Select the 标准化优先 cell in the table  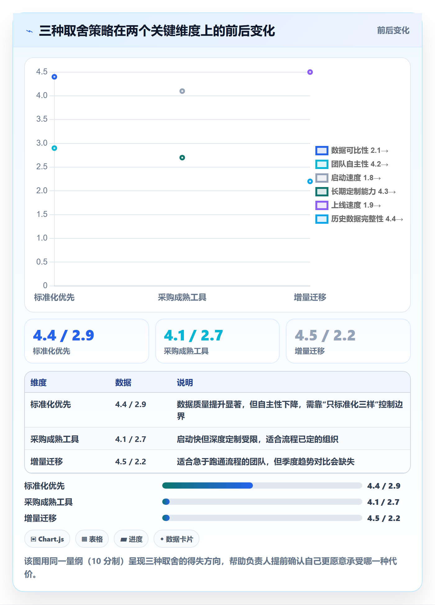point(51,404)
